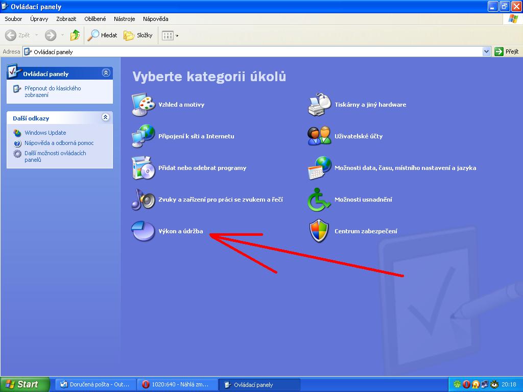Screen dimensions: 523x392
Task: Open Uživatelské účty category link
Action: pyautogui.click(x=359, y=136)
